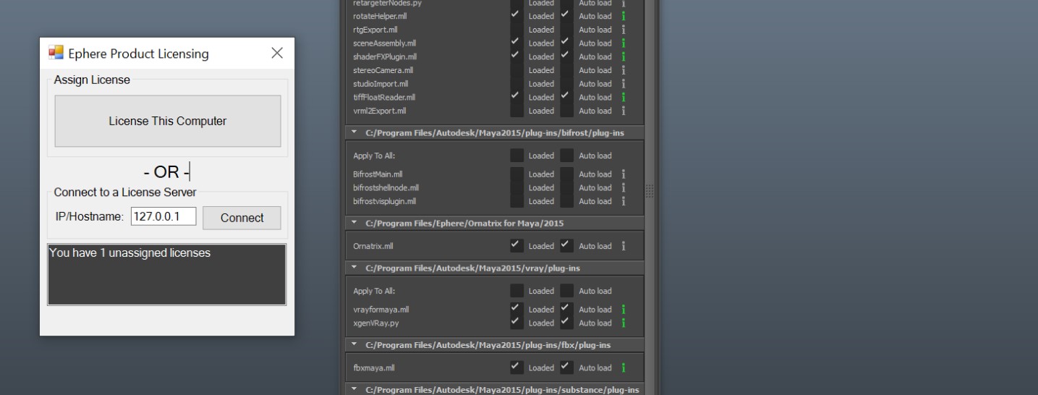Uncheck Loaded for Ornatrix.mll
The width and height of the screenshot is (1038, 395).
[516, 245]
